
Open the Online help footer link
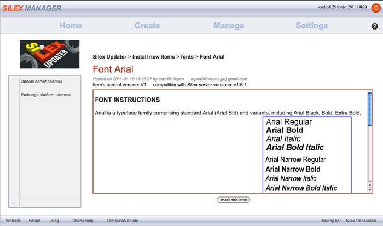[x=83, y=221]
